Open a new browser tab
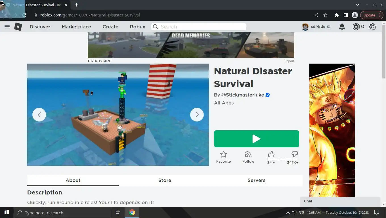Screen dimensions: 386x218 [77, 5]
